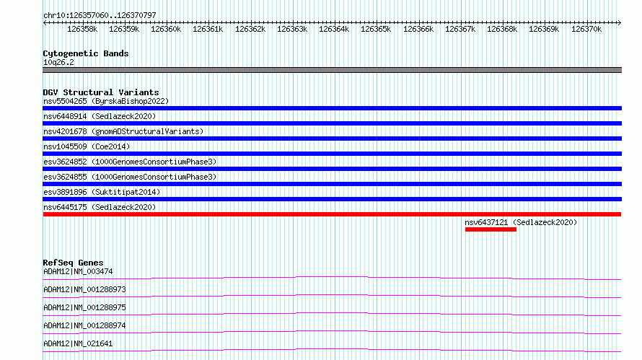Click the 126367k ruler tick label
Screen dimensions: 642x360
click(x=460, y=29)
